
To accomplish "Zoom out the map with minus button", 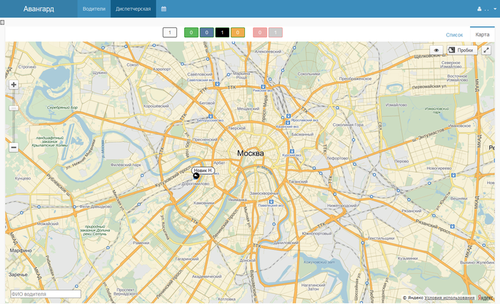I will coord(14,148).
